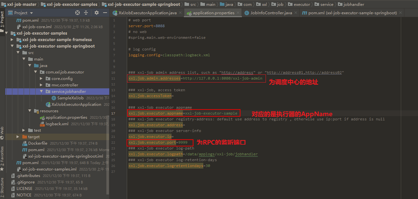Click xxl.job.executor.logretentiondays=30 line

[169, 166]
